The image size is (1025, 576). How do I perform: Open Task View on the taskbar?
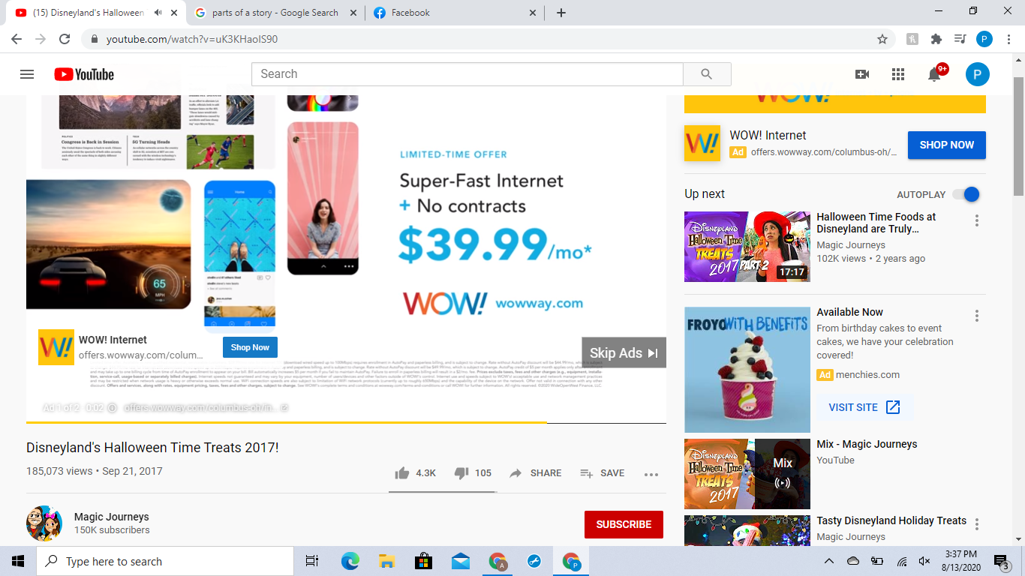(312, 561)
